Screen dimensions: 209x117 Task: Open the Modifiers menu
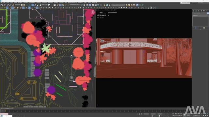(x=20, y=3)
